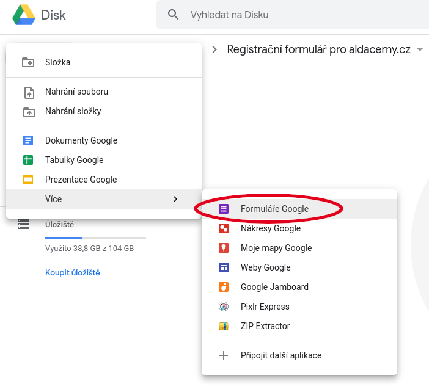Select Nahrání složky menu entry
The height and width of the screenshot is (389, 429).
pyautogui.click(x=104, y=111)
